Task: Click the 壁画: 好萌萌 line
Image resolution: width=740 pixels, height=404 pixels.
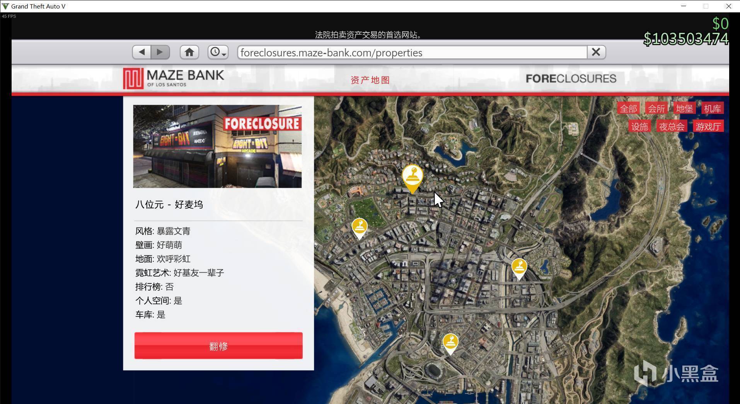Action: pyautogui.click(x=159, y=245)
